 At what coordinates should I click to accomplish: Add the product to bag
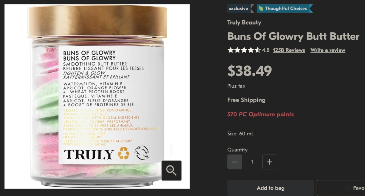pyautogui.click(x=270, y=188)
